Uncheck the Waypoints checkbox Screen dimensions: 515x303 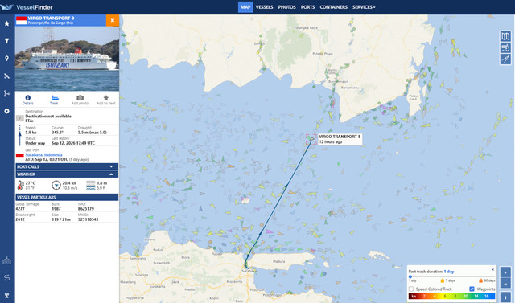(472, 289)
